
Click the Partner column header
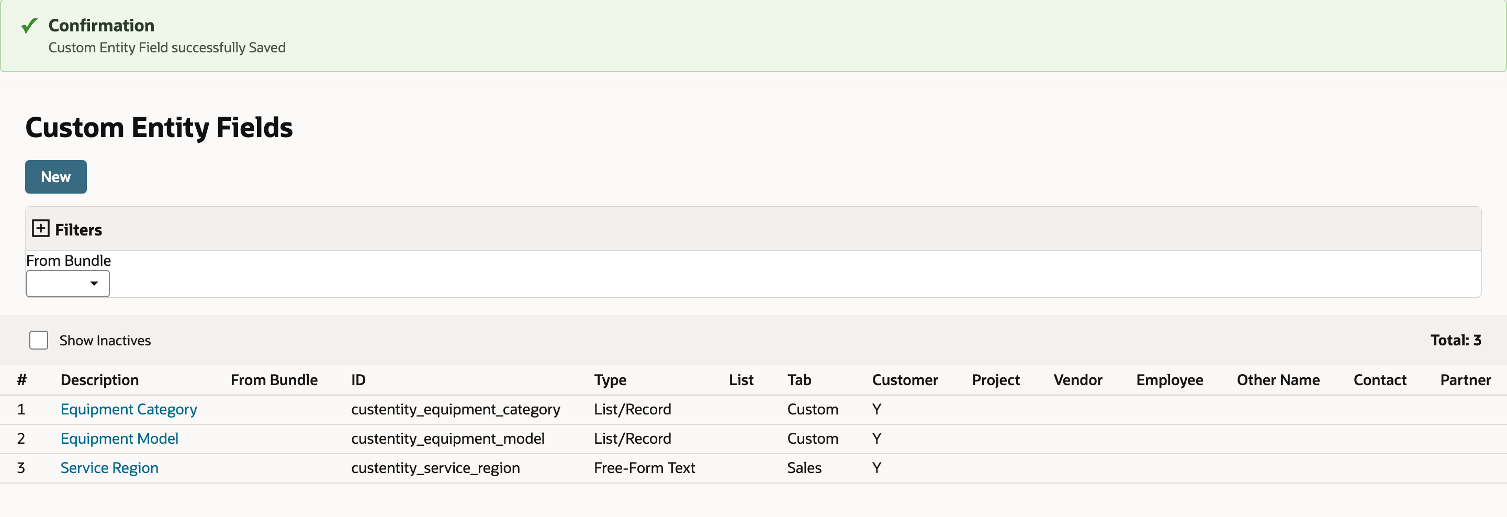point(1466,380)
